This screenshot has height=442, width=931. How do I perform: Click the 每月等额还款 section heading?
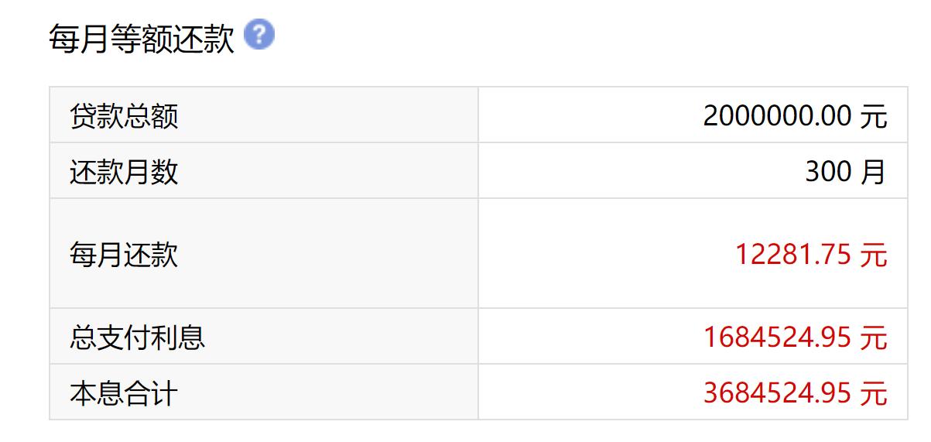tap(142, 38)
